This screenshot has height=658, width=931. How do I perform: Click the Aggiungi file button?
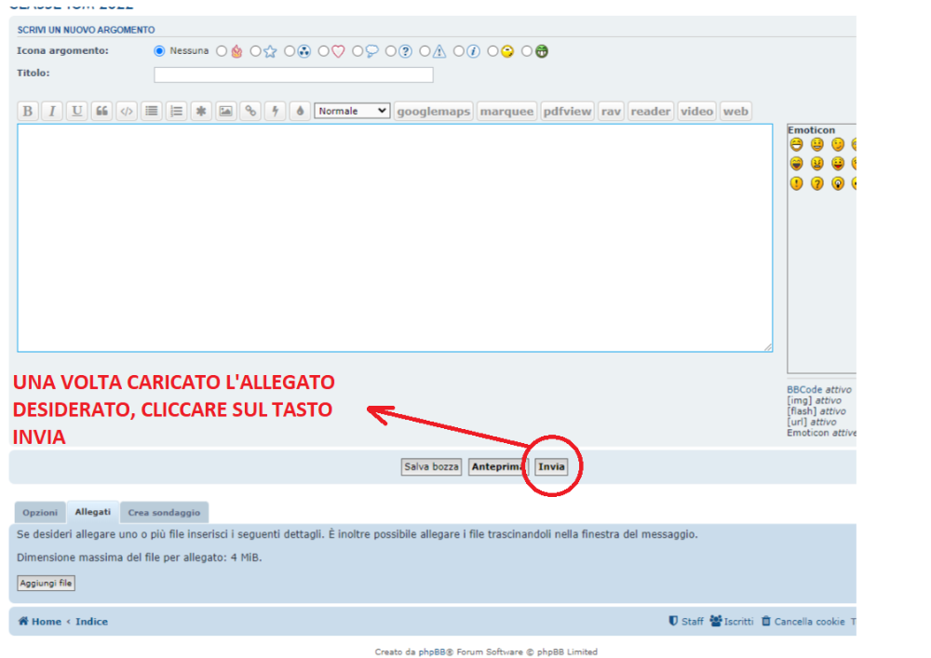46,584
